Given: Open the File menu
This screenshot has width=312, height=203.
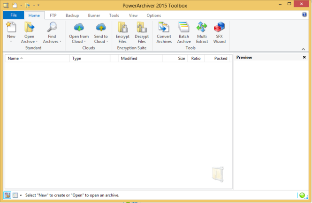Looking at the screenshot, I should pos(14,15).
